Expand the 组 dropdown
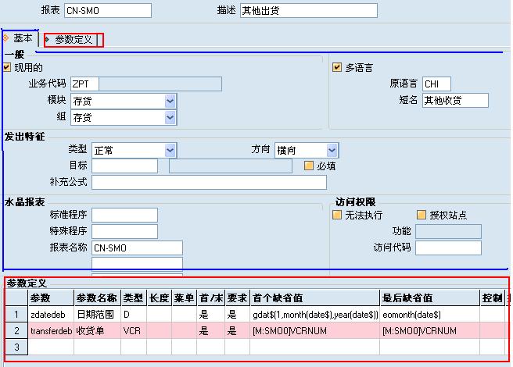Screen dimensions: 513x367 coord(170,117)
